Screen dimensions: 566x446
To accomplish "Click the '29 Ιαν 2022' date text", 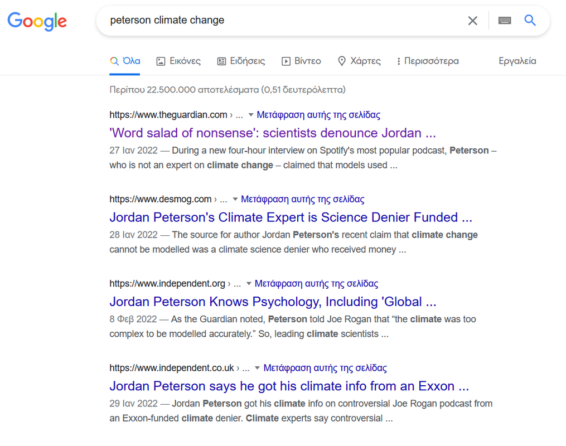I will (x=134, y=404).
